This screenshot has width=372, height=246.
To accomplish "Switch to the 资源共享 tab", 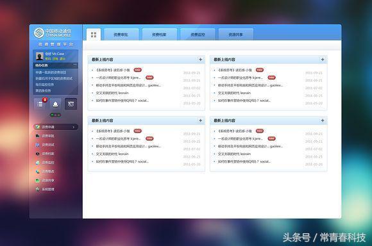I will click(x=236, y=35).
